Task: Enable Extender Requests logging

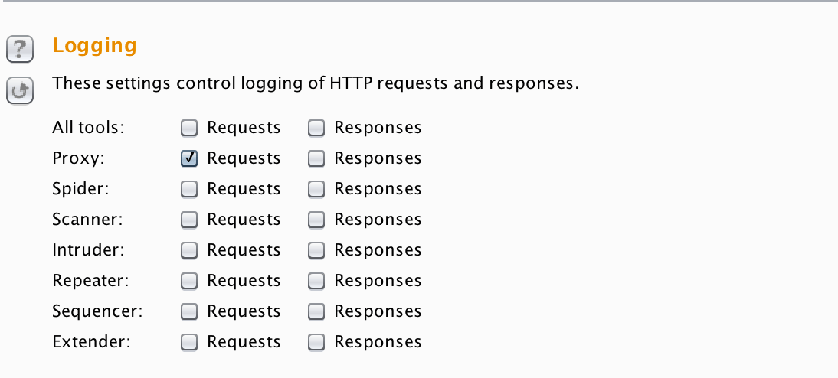Action: pyautogui.click(x=188, y=342)
